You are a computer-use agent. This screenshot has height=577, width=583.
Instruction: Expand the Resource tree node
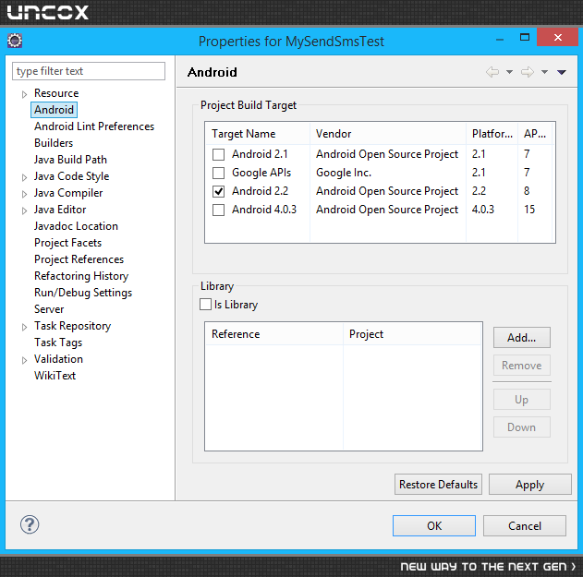(24, 94)
